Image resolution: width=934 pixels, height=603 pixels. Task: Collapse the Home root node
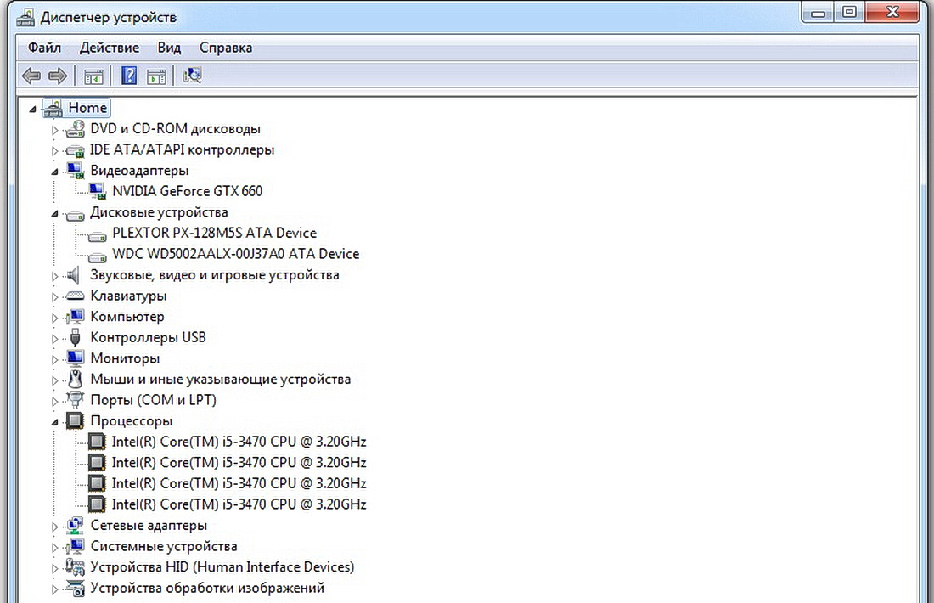tap(33, 109)
